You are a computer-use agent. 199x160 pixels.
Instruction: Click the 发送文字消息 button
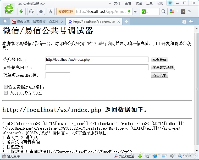coord(163,67)
